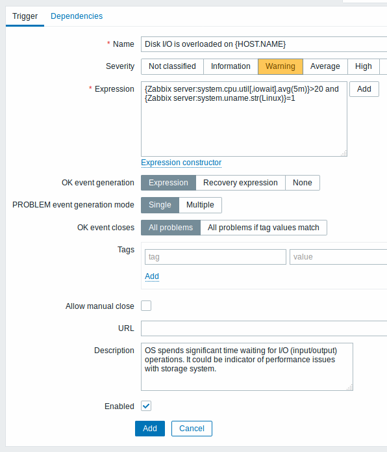Click Add button beside Expression field
387x452 pixels.
(x=364, y=89)
